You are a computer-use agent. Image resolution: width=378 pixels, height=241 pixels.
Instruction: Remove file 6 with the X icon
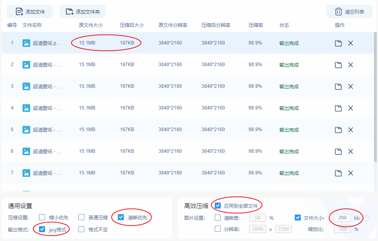[351, 151]
